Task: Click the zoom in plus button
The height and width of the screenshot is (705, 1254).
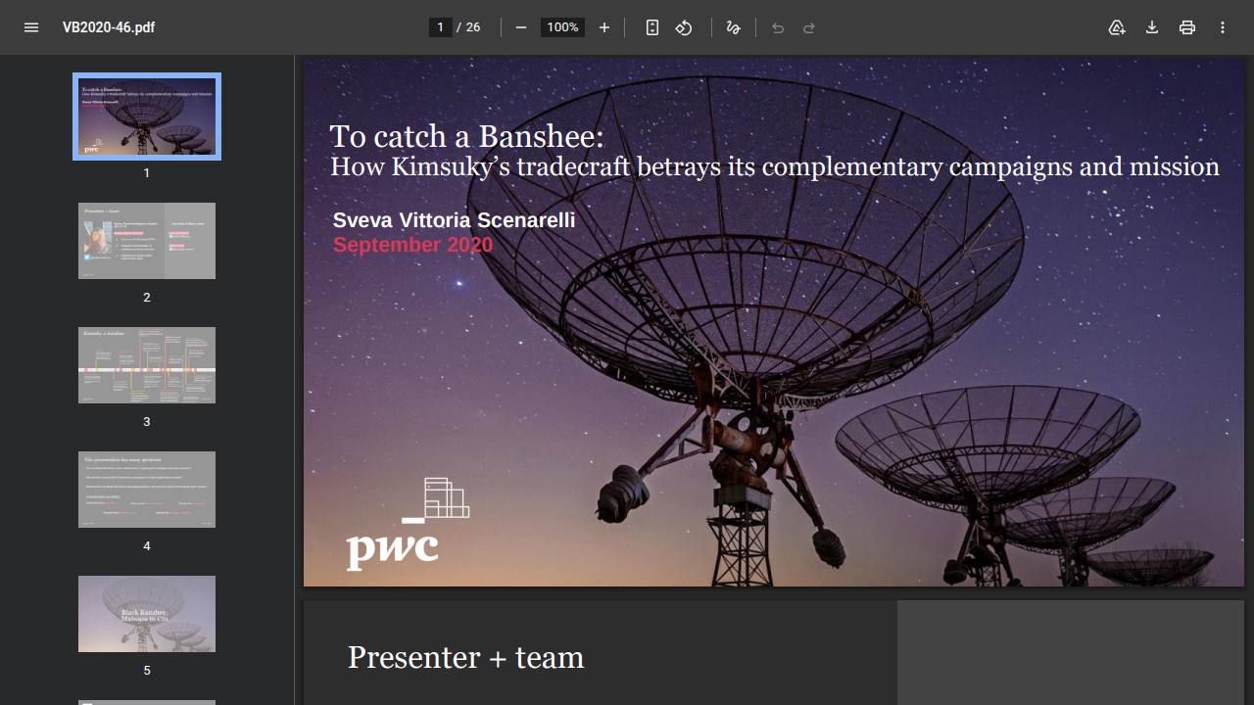Action: coord(604,27)
